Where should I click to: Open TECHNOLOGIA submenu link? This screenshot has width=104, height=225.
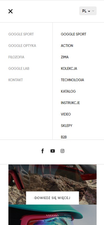[x=72, y=80]
